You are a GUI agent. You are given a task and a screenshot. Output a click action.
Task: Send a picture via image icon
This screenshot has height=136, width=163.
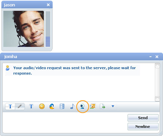point(92,106)
